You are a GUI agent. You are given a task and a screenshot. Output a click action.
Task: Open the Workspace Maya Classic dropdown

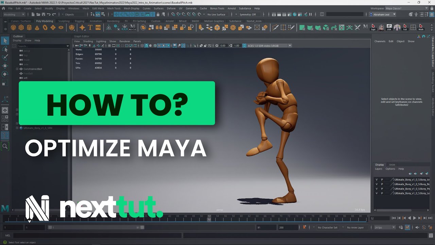(407, 8)
